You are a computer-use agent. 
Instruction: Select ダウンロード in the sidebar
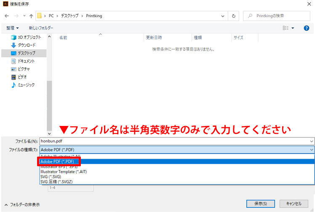pyautogui.click(x=23, y=45)
